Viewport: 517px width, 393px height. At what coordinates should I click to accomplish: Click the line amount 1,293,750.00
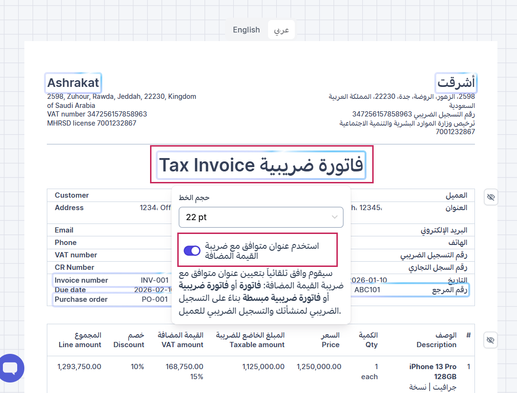(79, 367)
